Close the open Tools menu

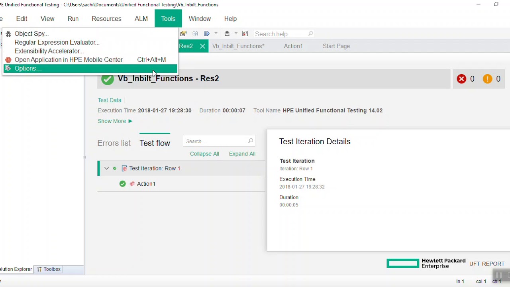[x=168, y=19]
